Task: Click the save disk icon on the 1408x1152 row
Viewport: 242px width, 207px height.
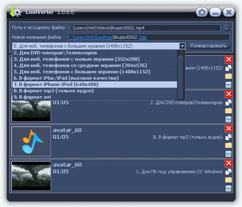Action: [x=228, y=85]
